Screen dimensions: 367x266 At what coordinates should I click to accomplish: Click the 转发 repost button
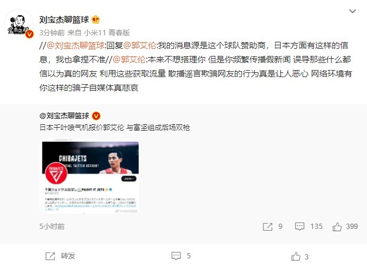tap(60, 256)
